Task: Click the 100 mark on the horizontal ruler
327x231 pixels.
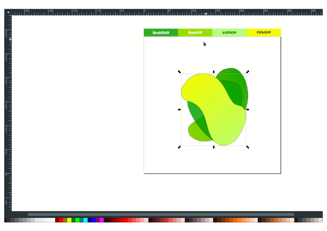Action: coord(194,11)
